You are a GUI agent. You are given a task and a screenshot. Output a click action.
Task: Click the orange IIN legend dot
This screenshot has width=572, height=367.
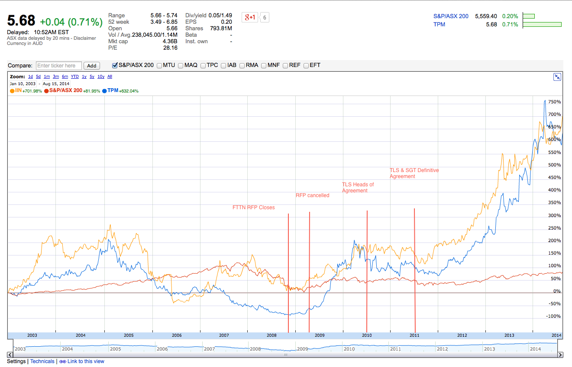(x=12, y=91)
